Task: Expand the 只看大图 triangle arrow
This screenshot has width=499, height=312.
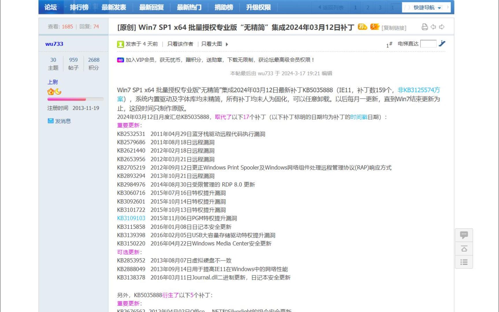Action: 227,44
